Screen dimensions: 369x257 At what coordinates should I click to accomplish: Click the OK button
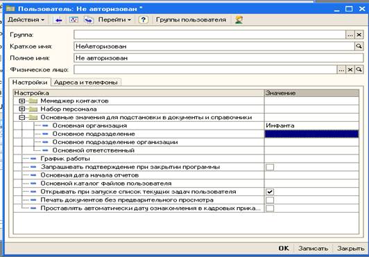[284, 248]
